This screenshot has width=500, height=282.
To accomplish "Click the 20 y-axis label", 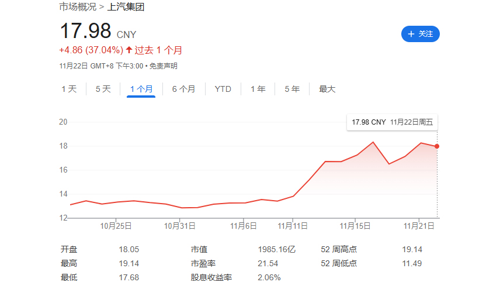I will point(63,122).
